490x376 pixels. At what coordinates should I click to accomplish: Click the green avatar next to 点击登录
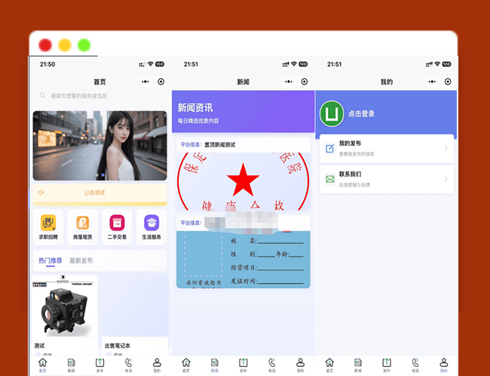click(332, 114)
